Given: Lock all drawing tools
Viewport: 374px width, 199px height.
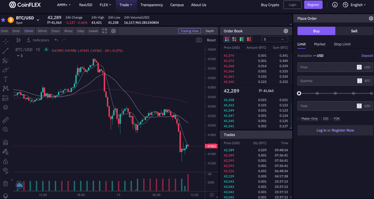Looking at the screenshot, I should (x=5, y=161).
